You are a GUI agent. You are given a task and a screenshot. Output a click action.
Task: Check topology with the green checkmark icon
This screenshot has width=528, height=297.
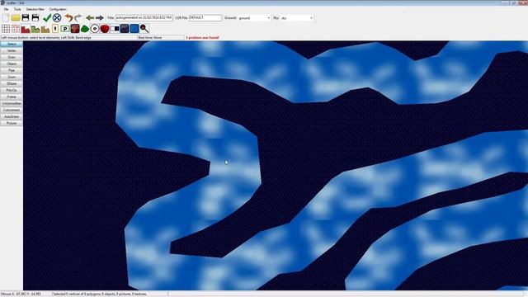[x=47, y=18]
